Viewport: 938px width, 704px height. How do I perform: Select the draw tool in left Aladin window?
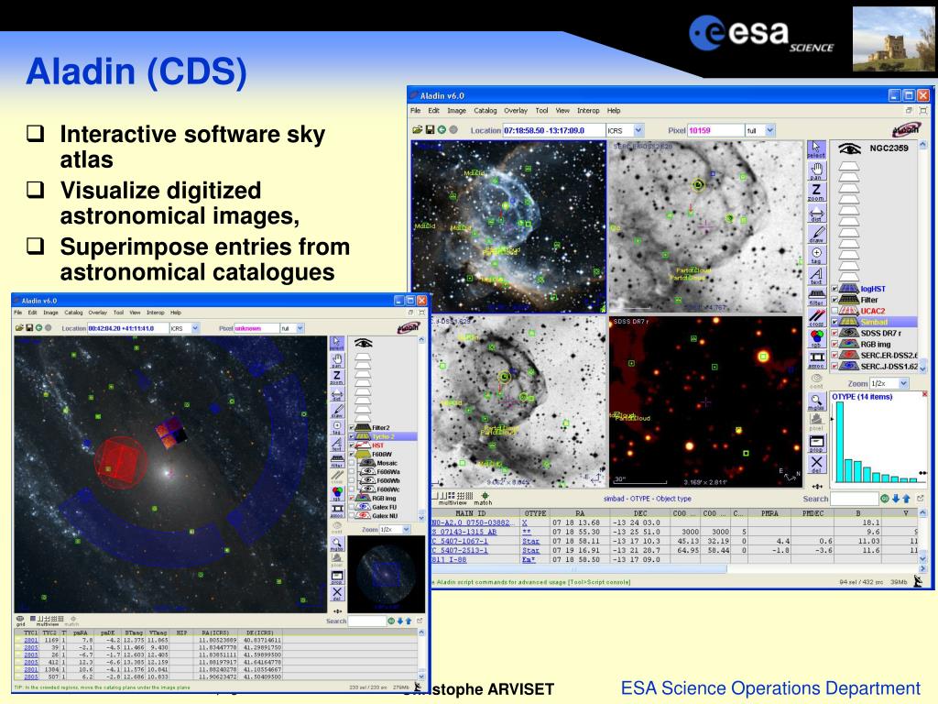[x=337, y=410]
